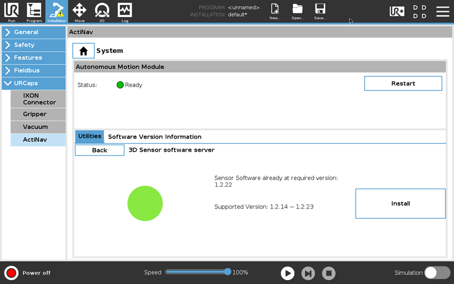Expand the General section
The image size is (454, 284).
pyautogui.click(x=33, y=32)
